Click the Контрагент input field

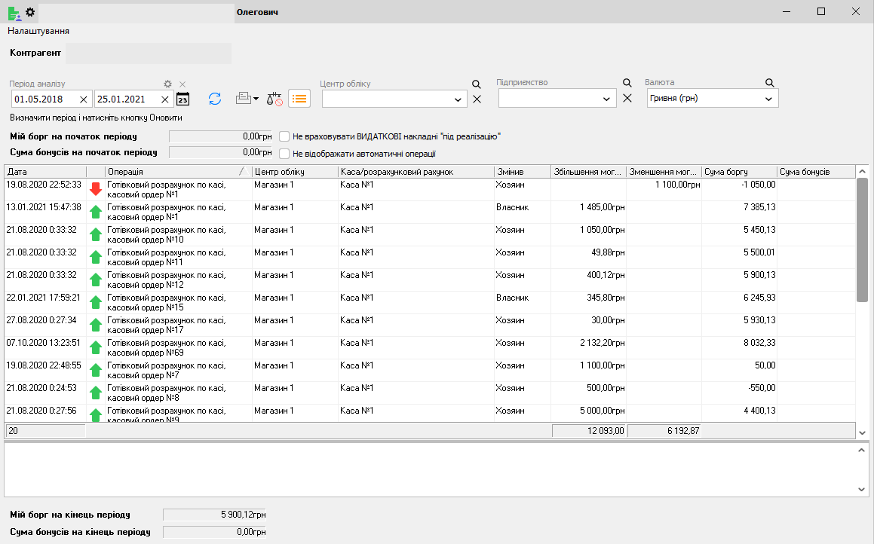click(x=149, y=53)
